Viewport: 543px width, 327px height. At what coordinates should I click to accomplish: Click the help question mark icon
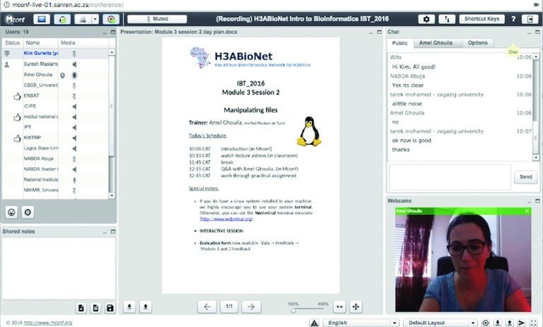pyautogui.click(x=513, y=19)
